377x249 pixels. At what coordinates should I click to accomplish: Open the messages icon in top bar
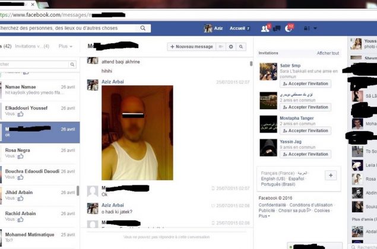277,28
